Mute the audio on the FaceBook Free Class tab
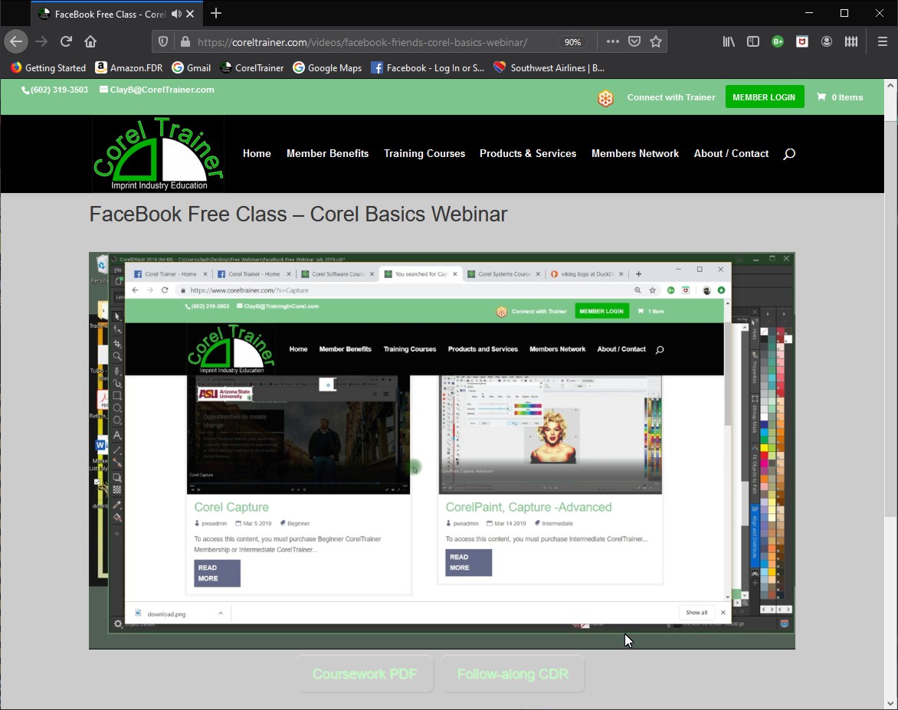Image resolution: width=898 pixels, height=710 pixels. 176,14
